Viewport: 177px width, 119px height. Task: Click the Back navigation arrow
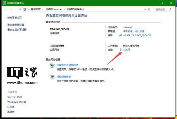click(5, 10)
